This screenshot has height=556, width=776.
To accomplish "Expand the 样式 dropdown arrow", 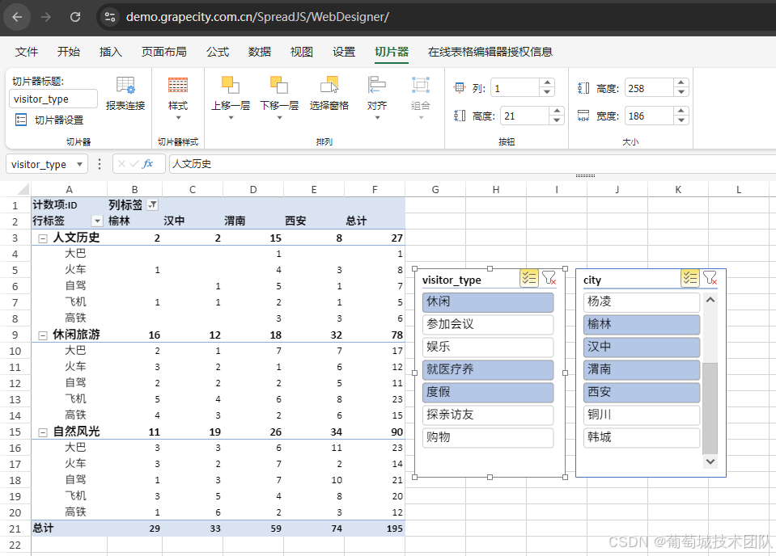I will point(178,118).
